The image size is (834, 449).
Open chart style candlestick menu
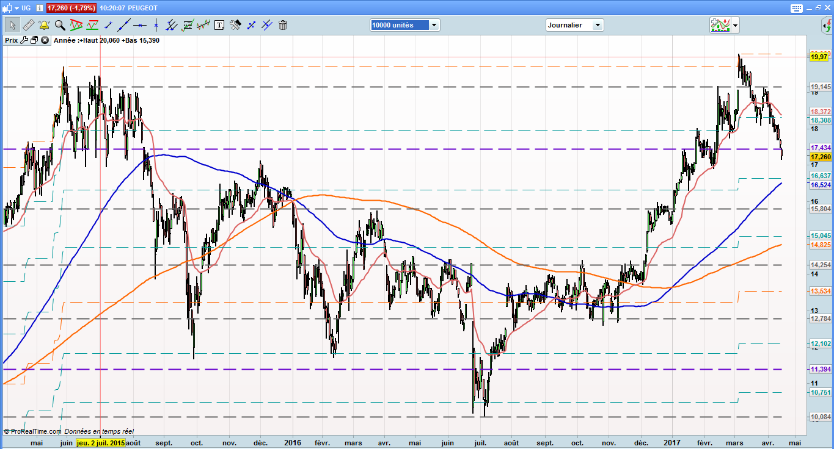(10, 8)
